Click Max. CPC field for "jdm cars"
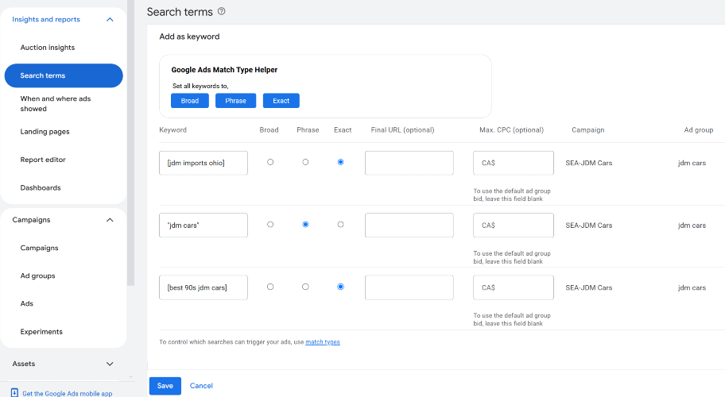This screenshot has height=397, width=725. tap(514, 225)
